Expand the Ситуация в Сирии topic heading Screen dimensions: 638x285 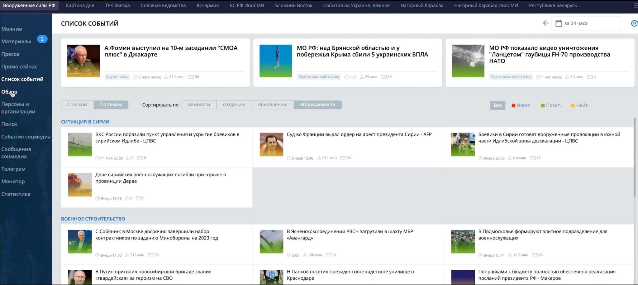tap(85, 122)
